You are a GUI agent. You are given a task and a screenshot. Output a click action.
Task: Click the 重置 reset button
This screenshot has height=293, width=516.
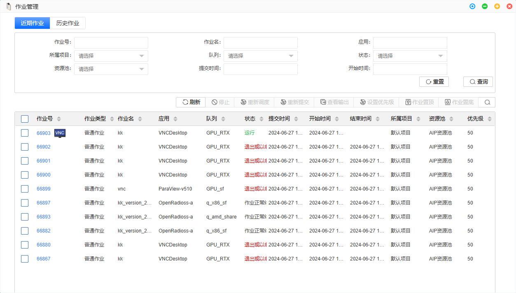point(434,82)
